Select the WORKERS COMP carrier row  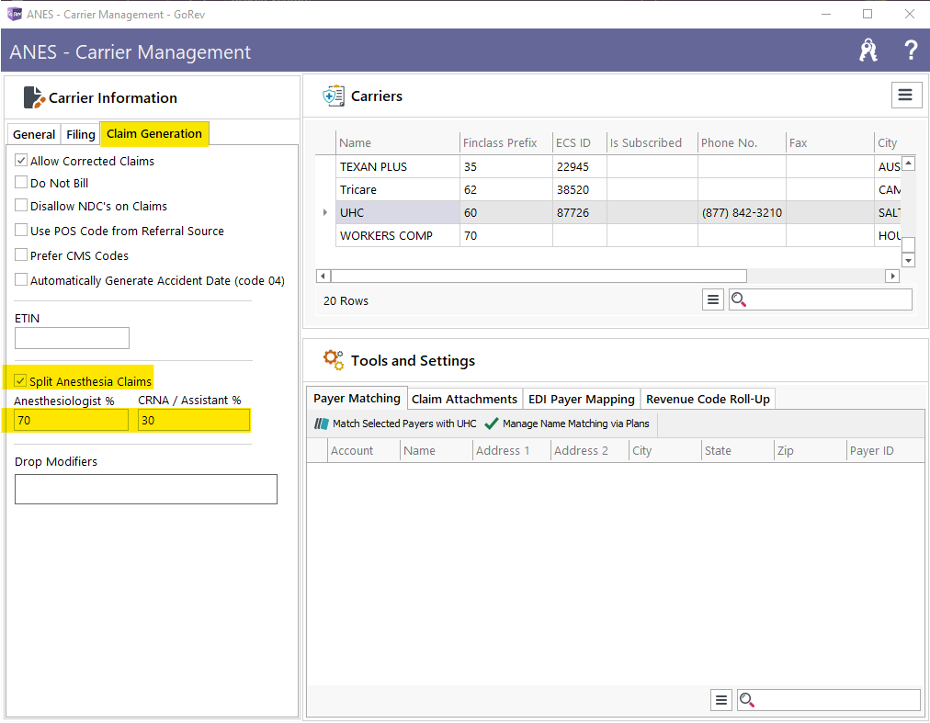tap(618, 235)
